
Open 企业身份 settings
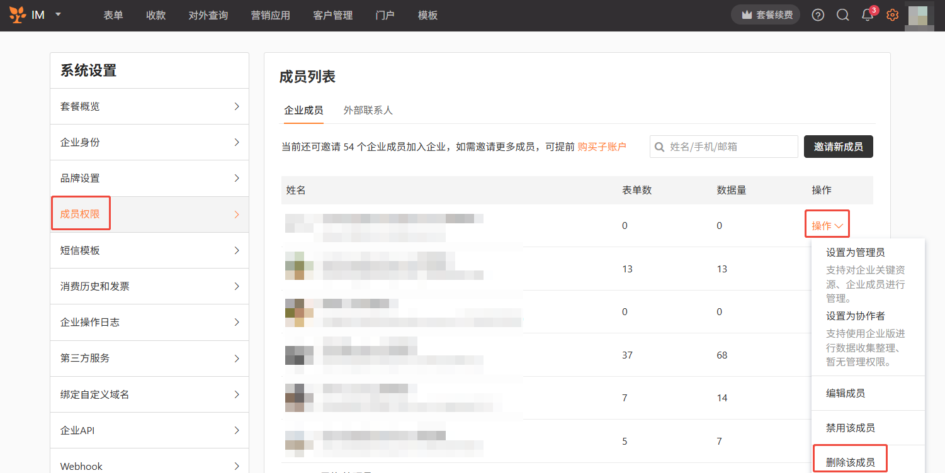tap(150, 142)
